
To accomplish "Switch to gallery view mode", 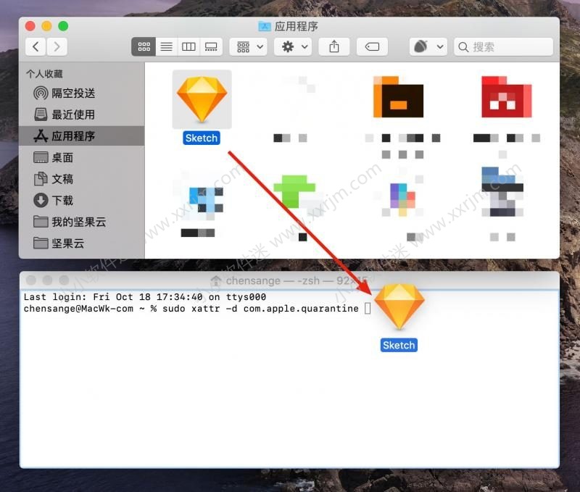I will [211, 46].
